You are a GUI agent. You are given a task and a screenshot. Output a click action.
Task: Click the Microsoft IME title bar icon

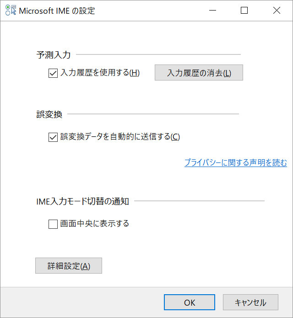11,11
